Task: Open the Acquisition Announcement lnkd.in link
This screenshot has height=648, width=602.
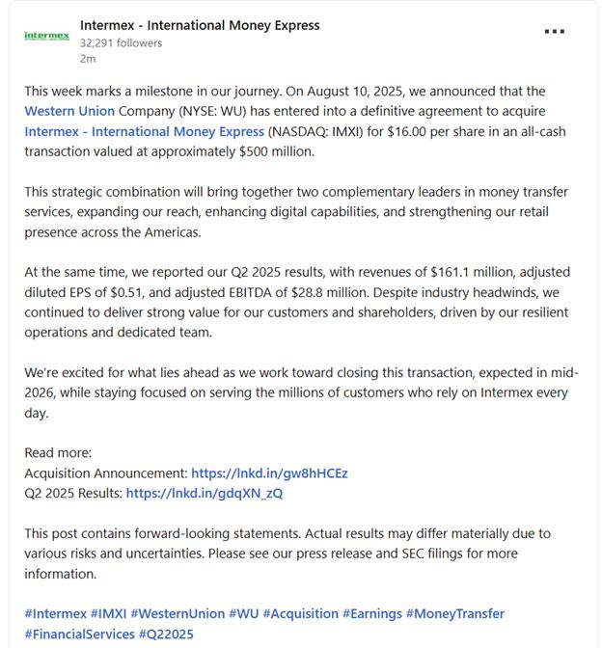Action: click(x=269, y=472)
